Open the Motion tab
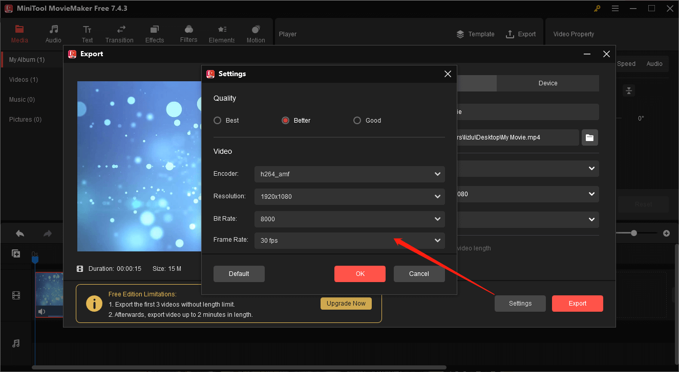This screenshot has width=679, height=372. tap(256, 34)
